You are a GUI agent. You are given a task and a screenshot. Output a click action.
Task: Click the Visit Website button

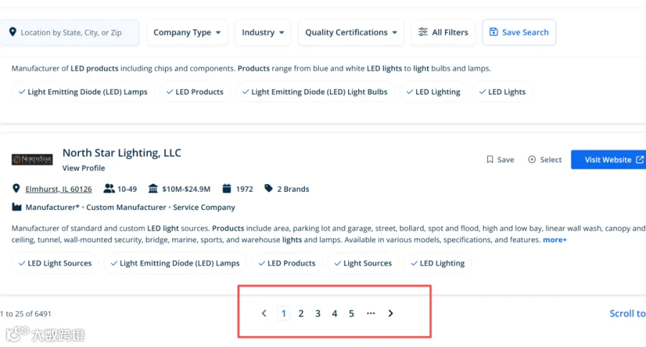(x=609, y=159)
